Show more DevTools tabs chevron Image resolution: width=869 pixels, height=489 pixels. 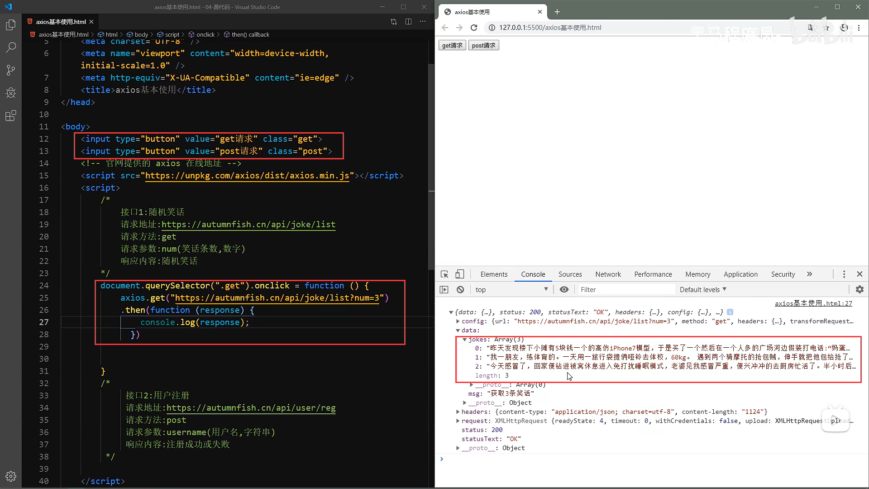809,274
